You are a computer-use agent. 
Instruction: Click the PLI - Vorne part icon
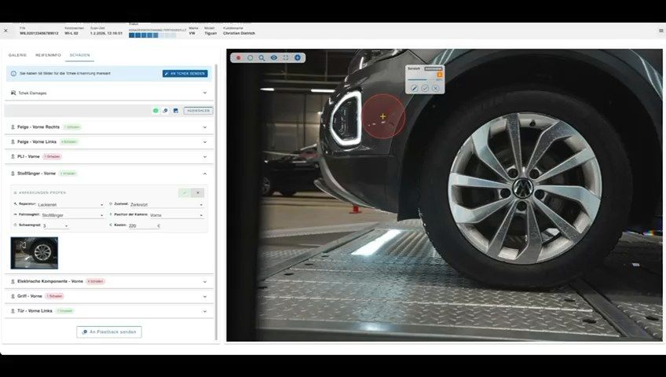pyautogui.click(x=13, y=156)
